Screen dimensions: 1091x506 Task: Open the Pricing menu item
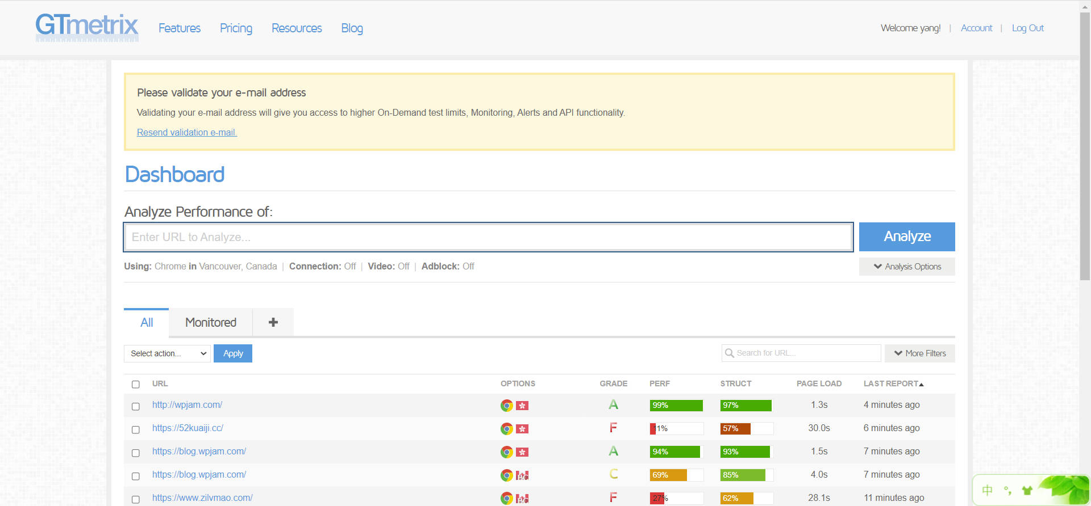tap(236, 28)
